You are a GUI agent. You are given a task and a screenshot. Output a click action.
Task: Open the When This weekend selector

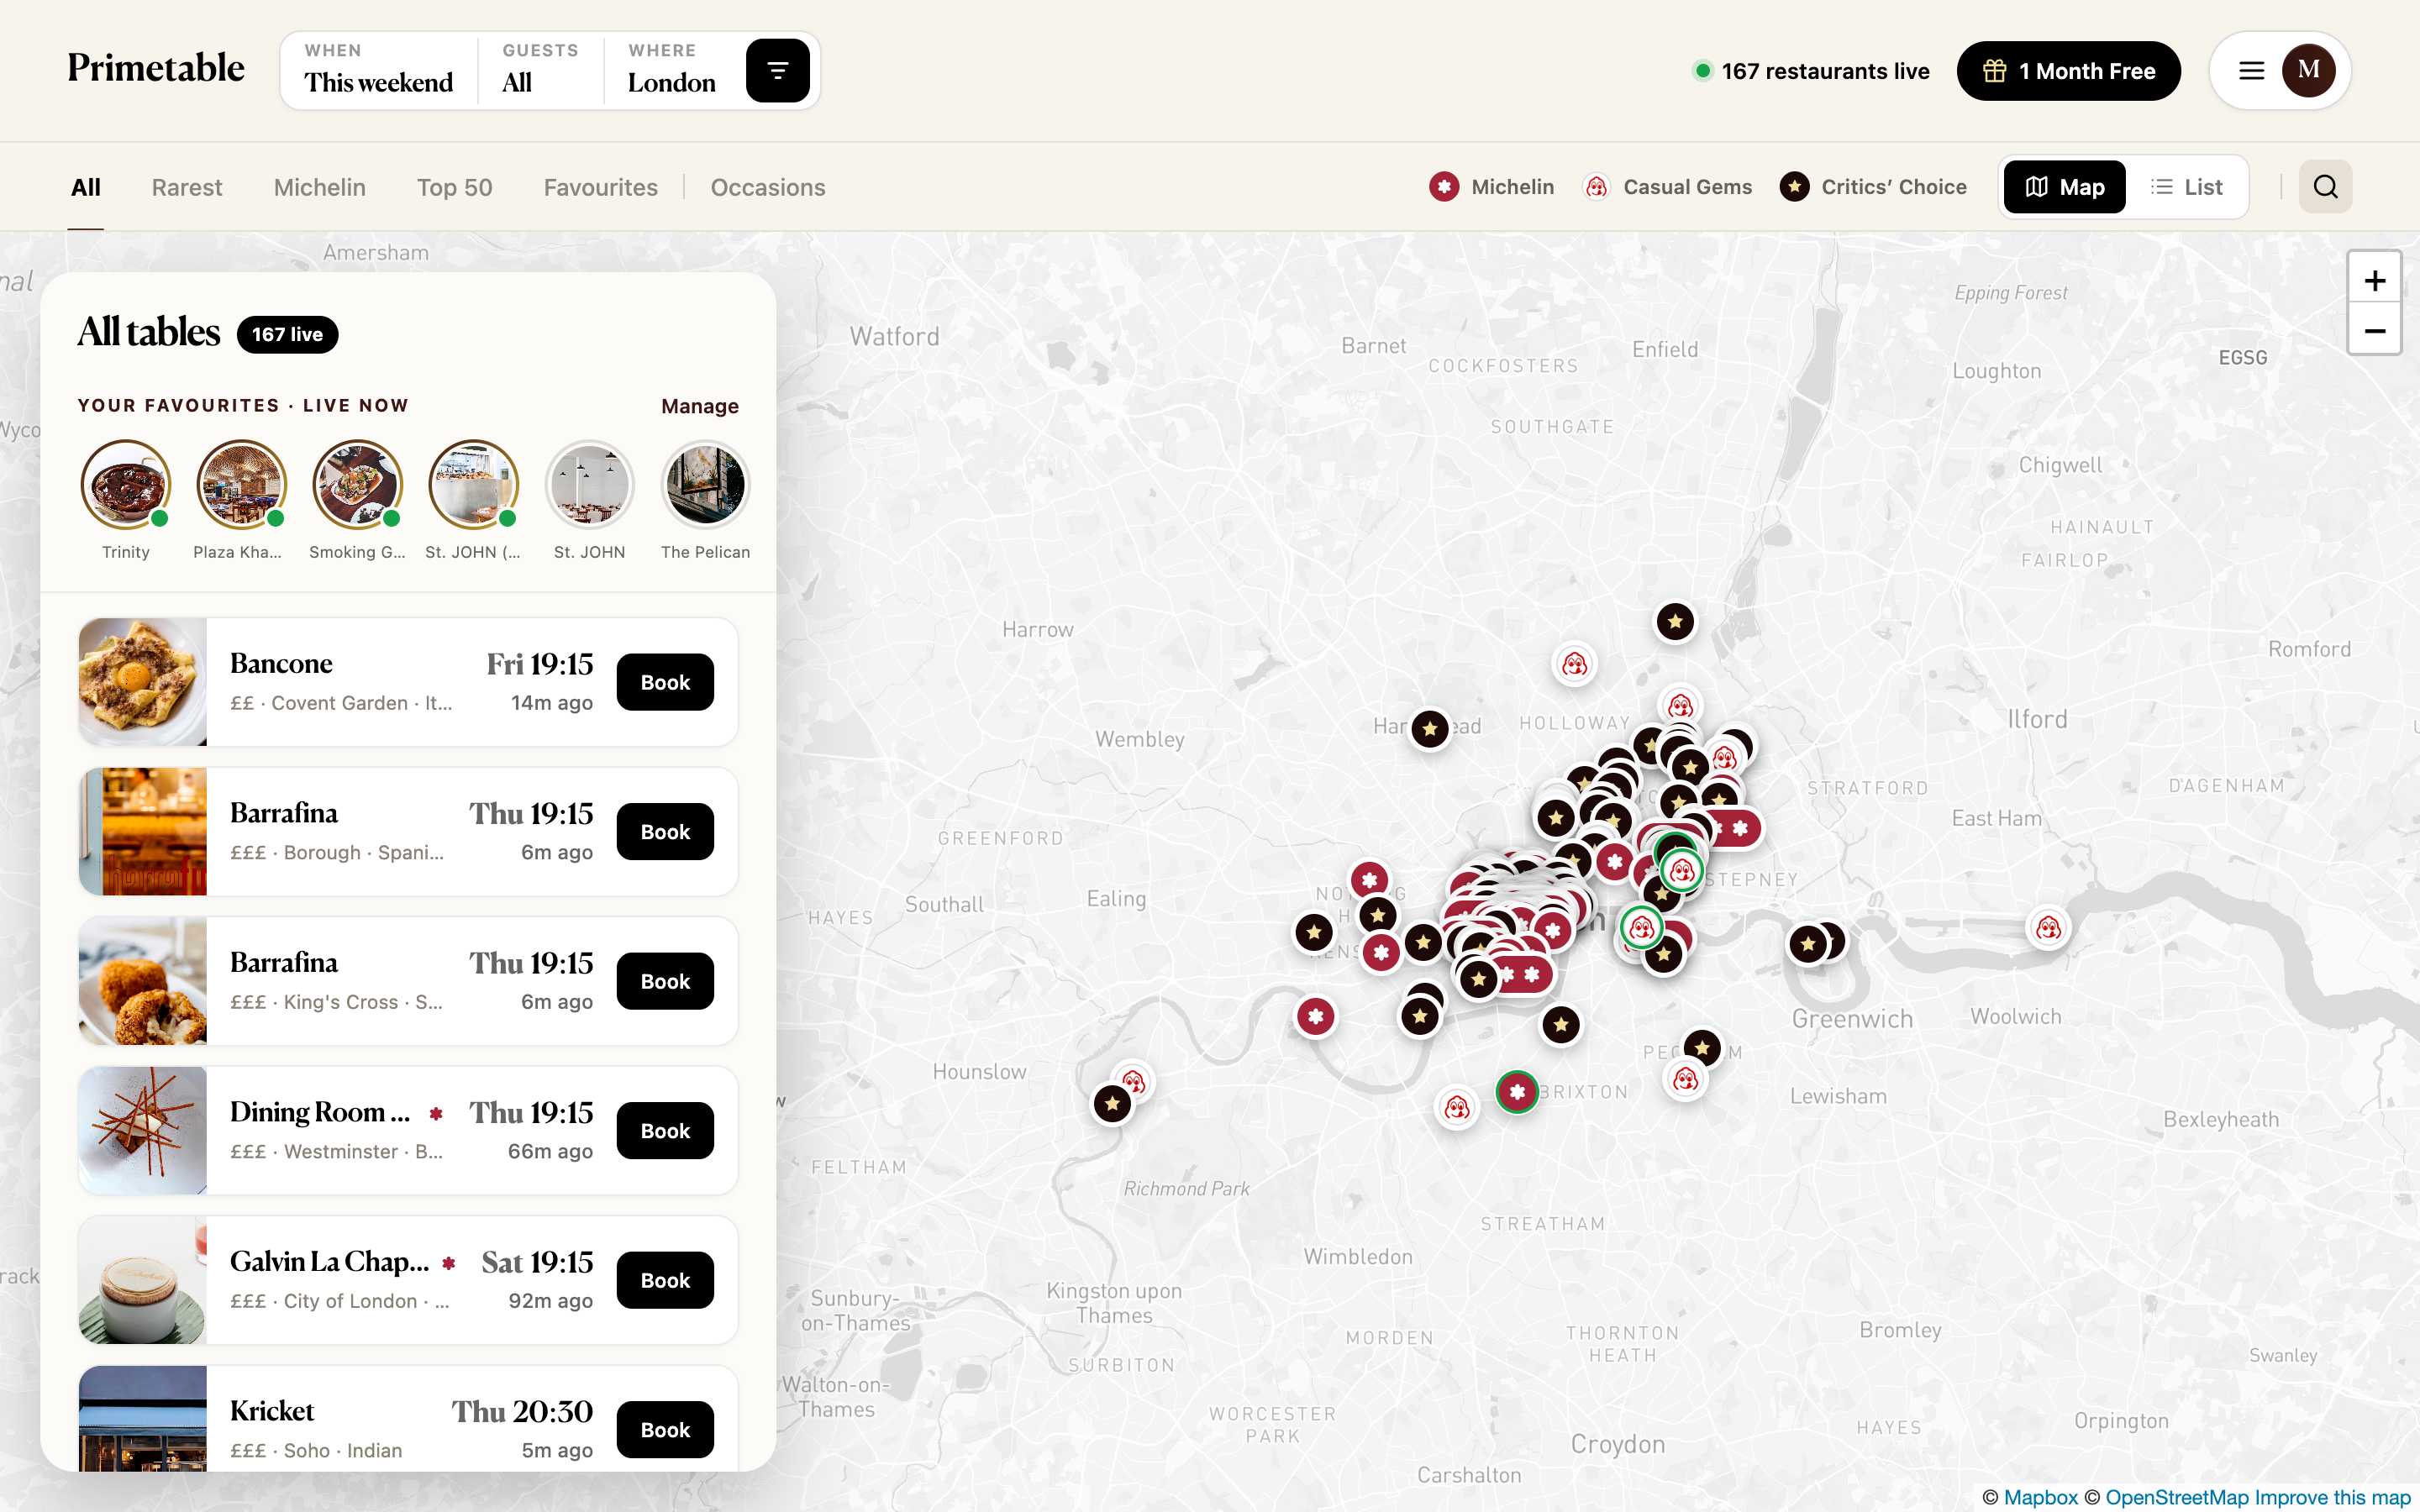coord(379,70)
